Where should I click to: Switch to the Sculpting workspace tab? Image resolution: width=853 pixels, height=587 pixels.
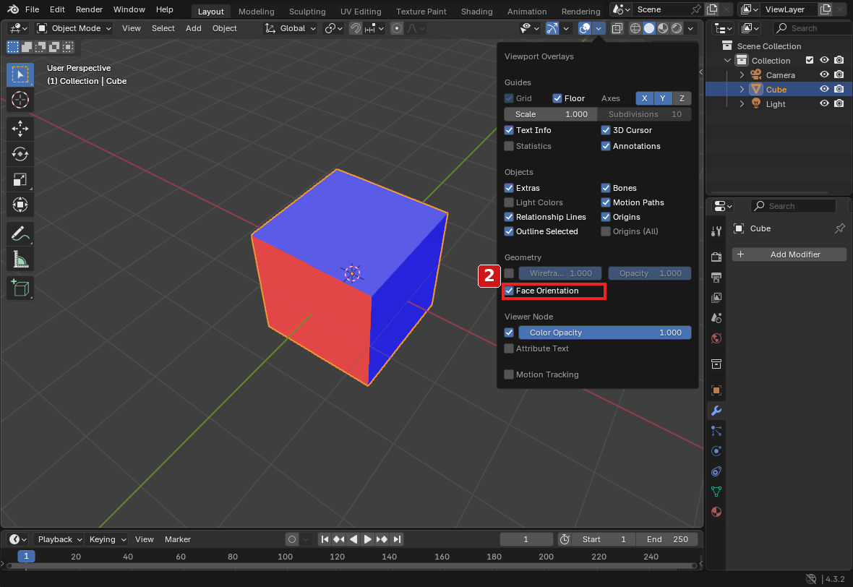(307, 12)
